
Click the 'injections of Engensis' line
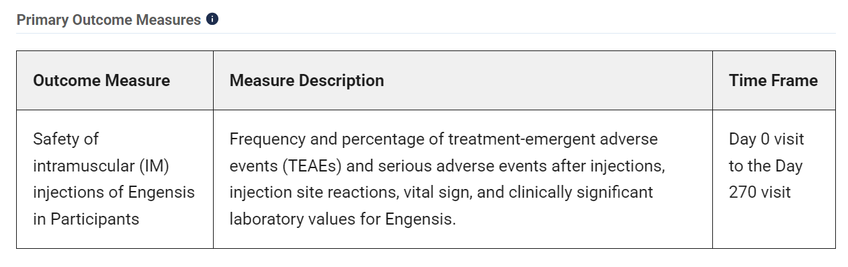click(x=114, y=192)
